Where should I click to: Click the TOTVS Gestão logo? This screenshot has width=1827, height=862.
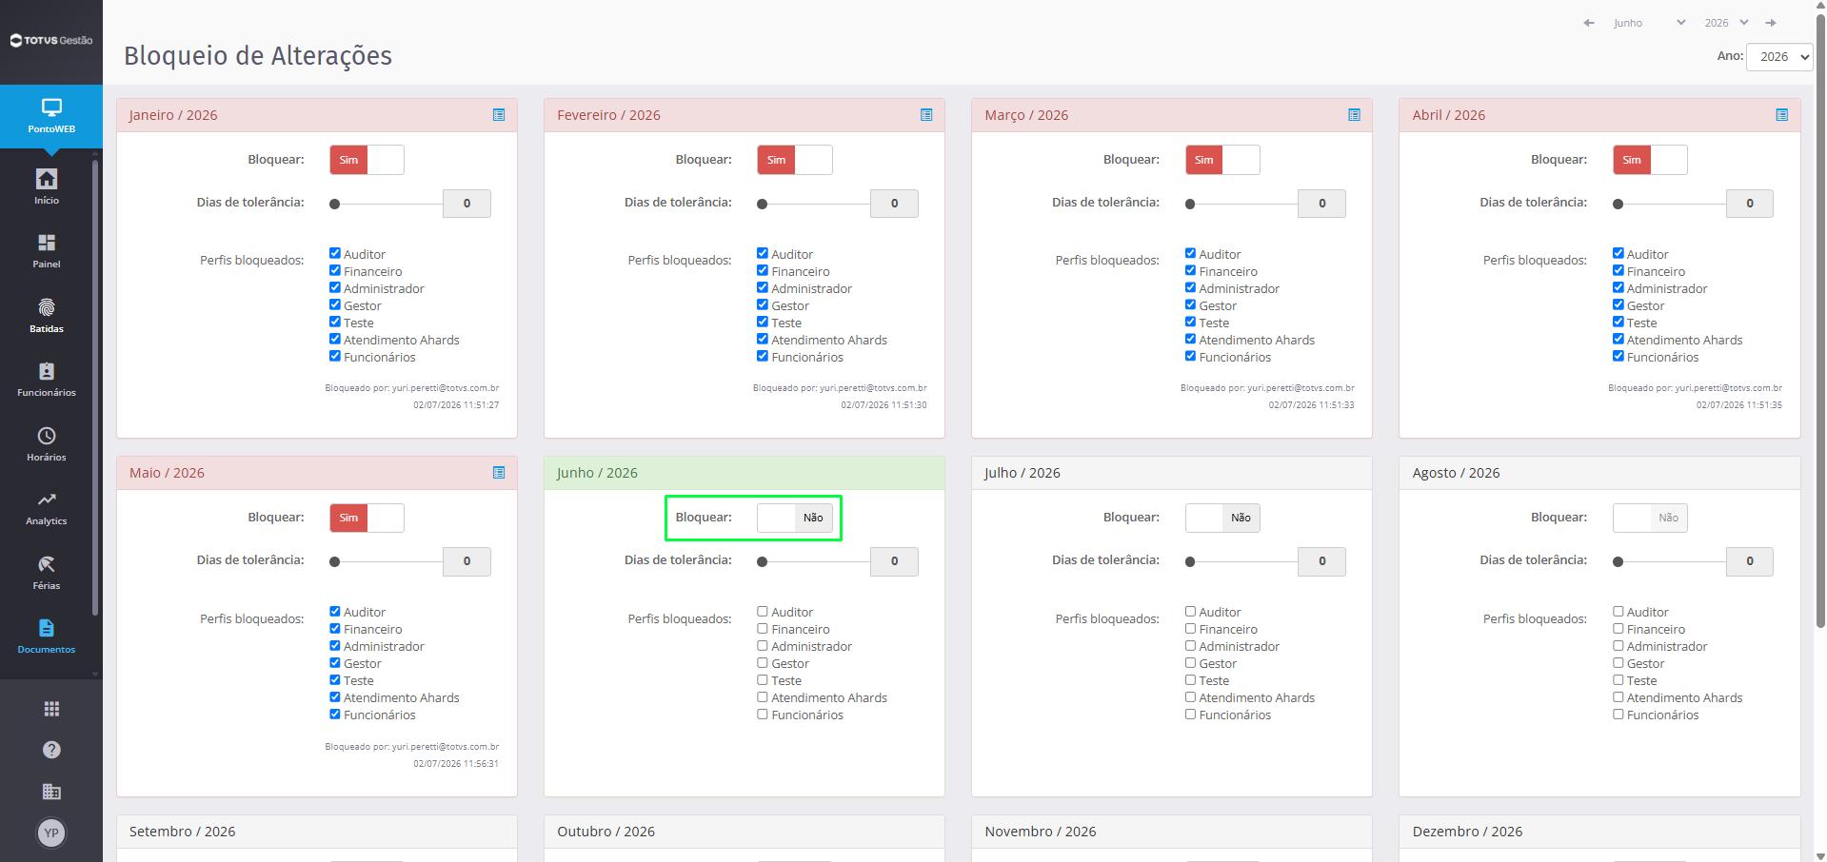(x=51, y=40)
